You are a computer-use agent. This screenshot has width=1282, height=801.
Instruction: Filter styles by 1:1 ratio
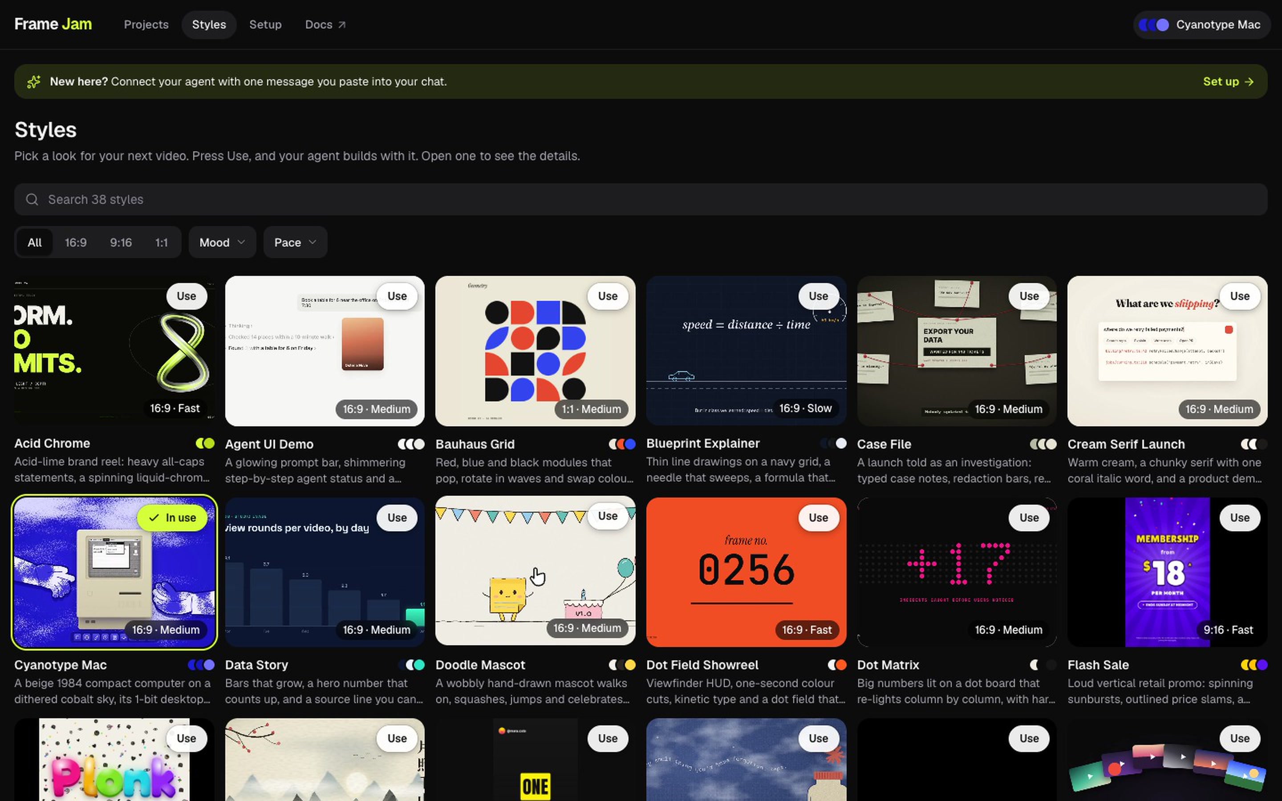pyautogui.click(x=162, y=243)
